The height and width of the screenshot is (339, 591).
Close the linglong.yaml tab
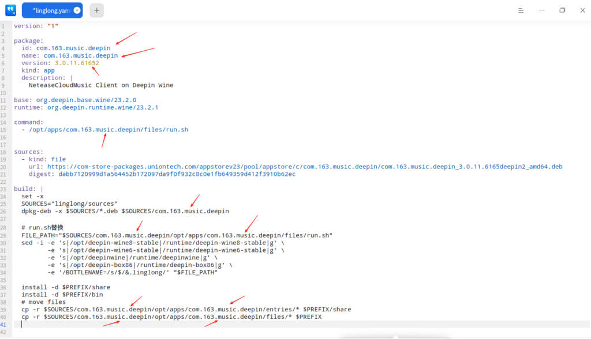[77, 10]
